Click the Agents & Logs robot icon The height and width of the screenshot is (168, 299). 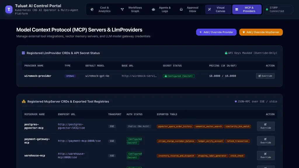coord(153,9)
